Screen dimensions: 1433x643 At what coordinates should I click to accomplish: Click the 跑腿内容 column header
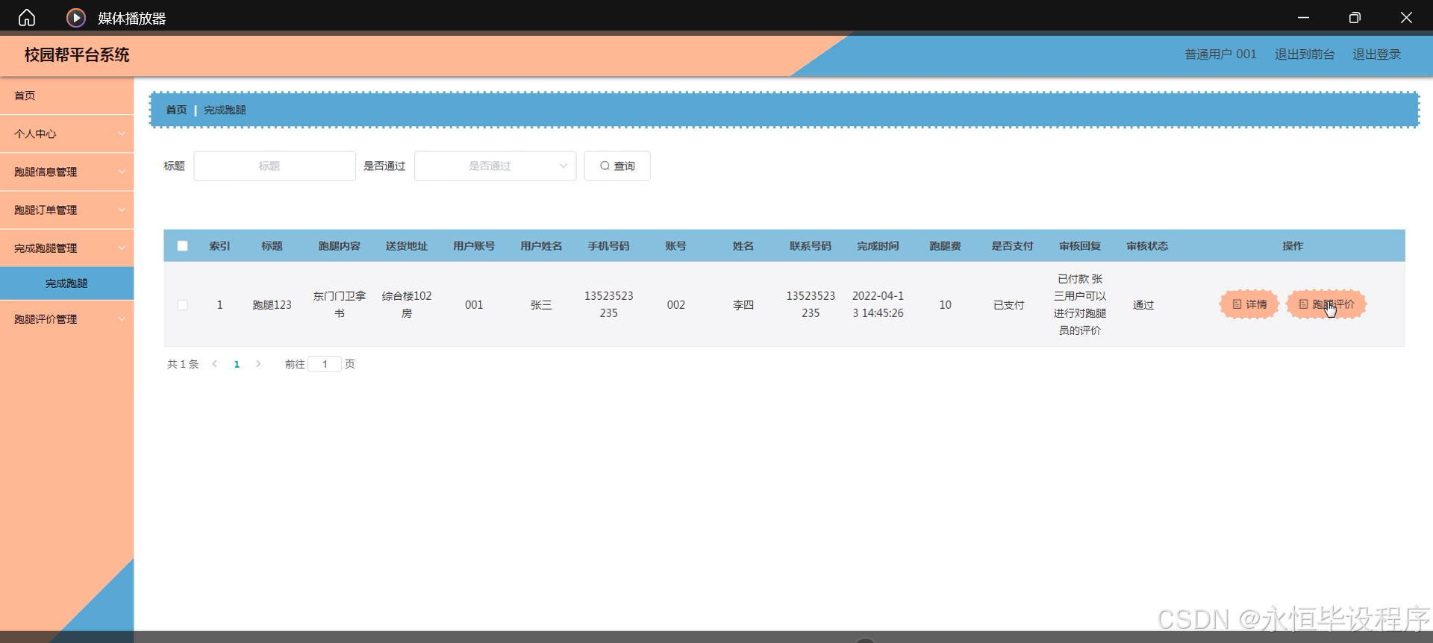[x=340, y=246]
